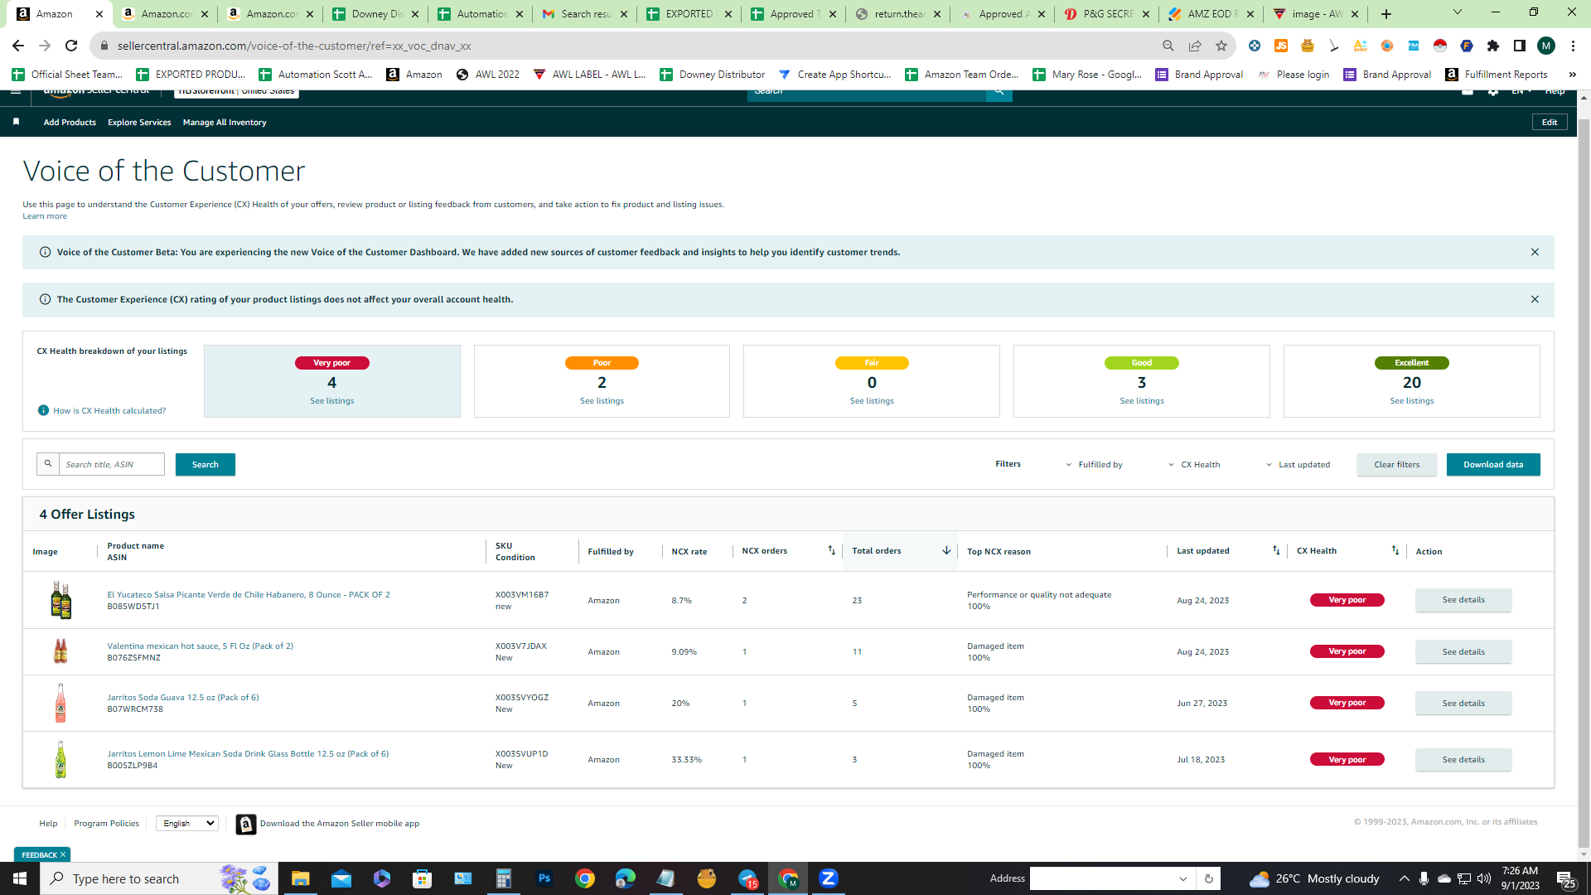Open the browser extensions puzzle icon
Screen dimensions: 1591x895
click(x=1493, y=46)
